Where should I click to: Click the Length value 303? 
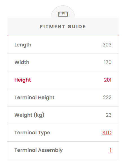[x=107, y=45]
